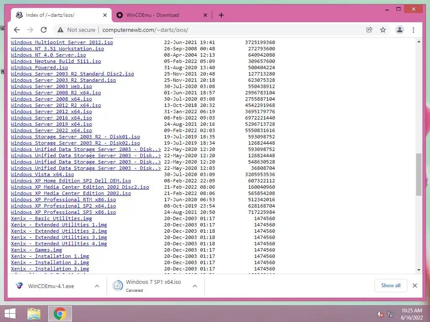Click the browser forward arrow

click(30, 30)
